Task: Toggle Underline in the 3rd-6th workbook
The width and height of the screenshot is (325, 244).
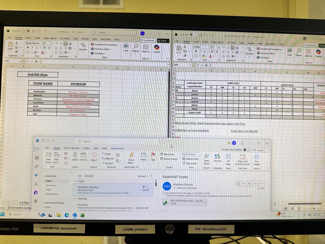Action: (37, 48)
